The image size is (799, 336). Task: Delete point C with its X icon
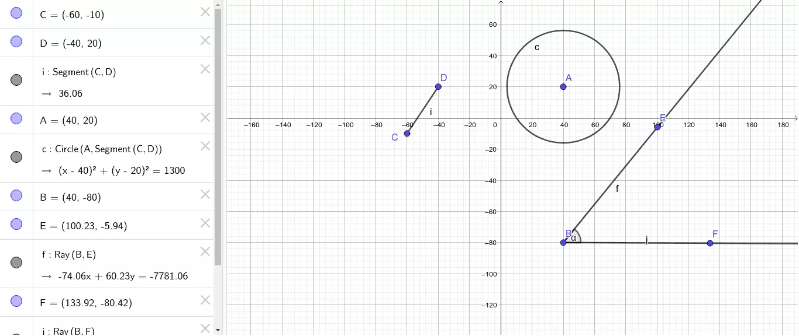[x=205, y=12]
